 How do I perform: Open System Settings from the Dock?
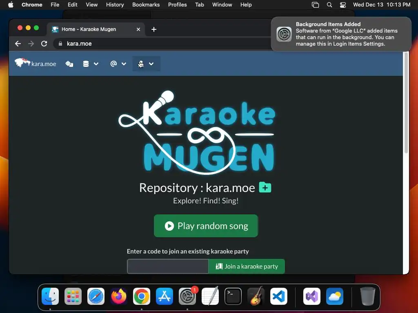point(187,296)
